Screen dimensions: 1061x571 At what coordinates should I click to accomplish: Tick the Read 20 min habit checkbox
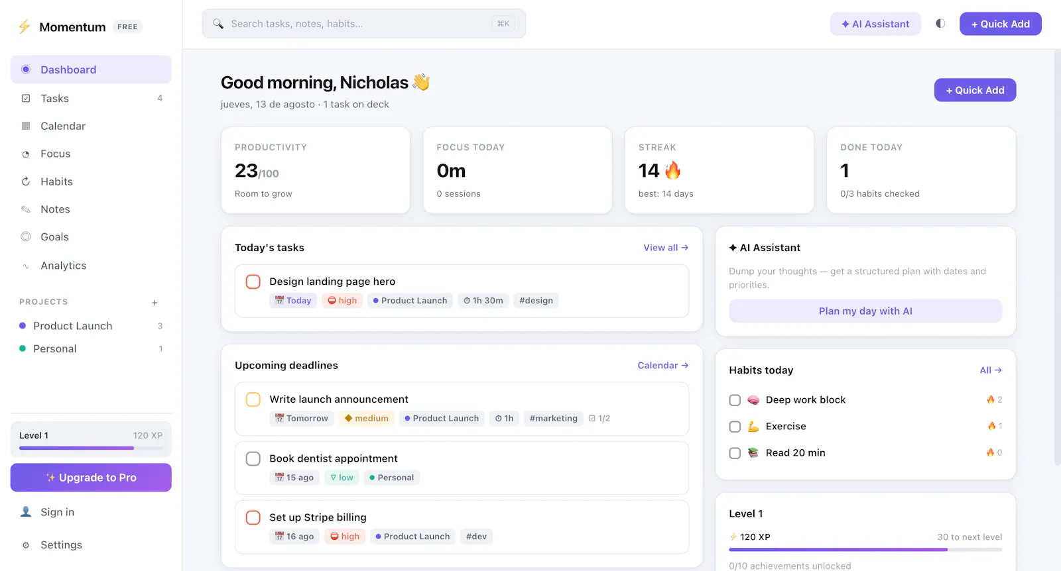[735, 453]
